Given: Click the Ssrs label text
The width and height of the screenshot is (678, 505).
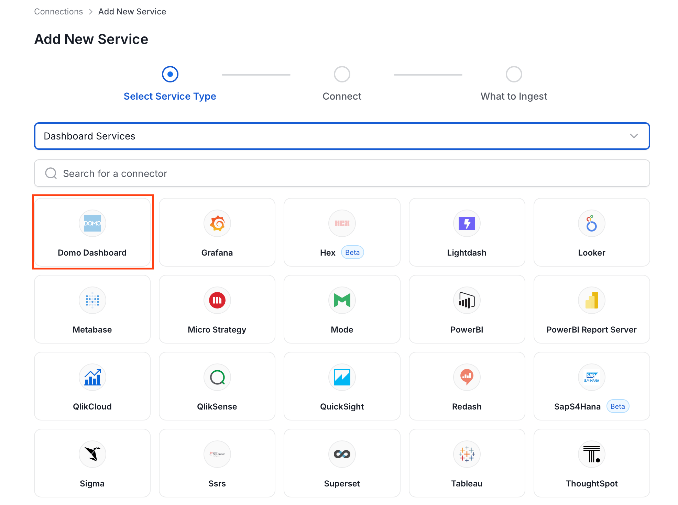Looking at the screenshot, I should tap(217, 483).
